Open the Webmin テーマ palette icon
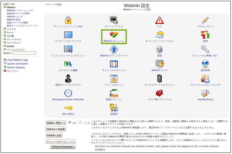This screenshot has height=154, width=232. 159,64
